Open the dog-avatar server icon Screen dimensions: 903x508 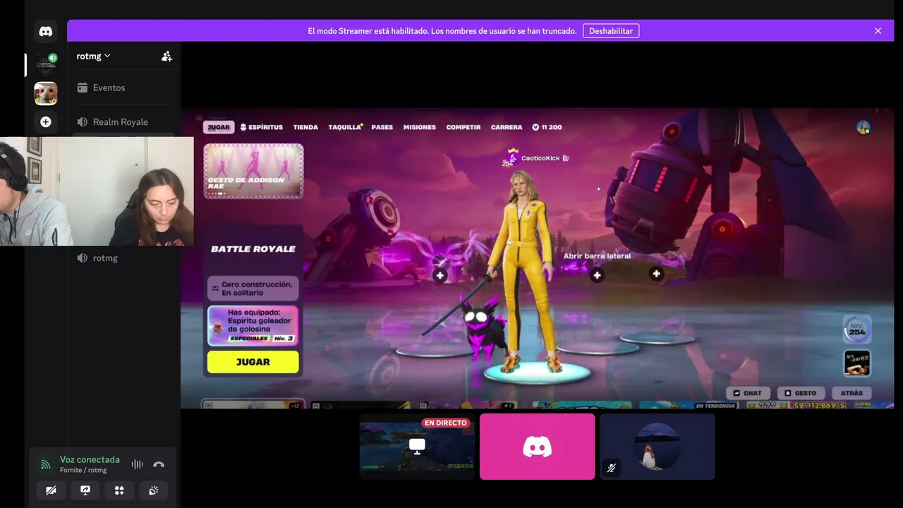[x=46, y=93]
